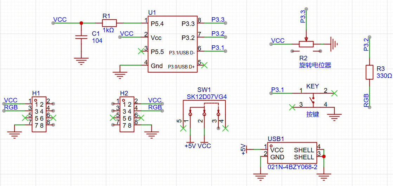Select the P3.2 net label right of U1
This screenshot has height=186, width=393.
(x=218, y=34)
